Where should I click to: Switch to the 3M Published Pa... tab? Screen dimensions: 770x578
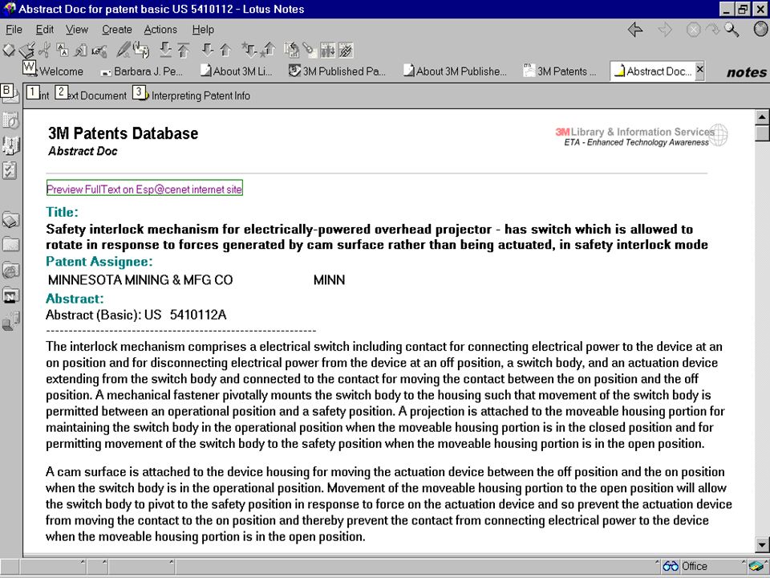pos(337,71)
